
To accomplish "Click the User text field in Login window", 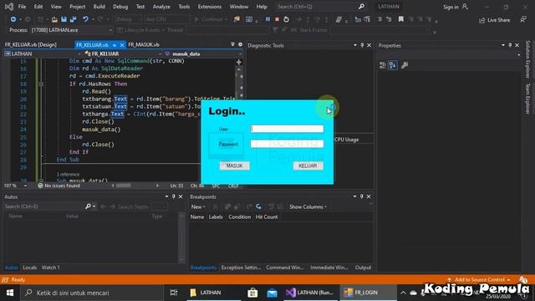I will (287, 129).
